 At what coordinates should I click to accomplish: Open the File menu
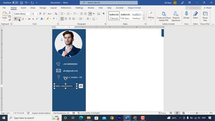(4, 8)
